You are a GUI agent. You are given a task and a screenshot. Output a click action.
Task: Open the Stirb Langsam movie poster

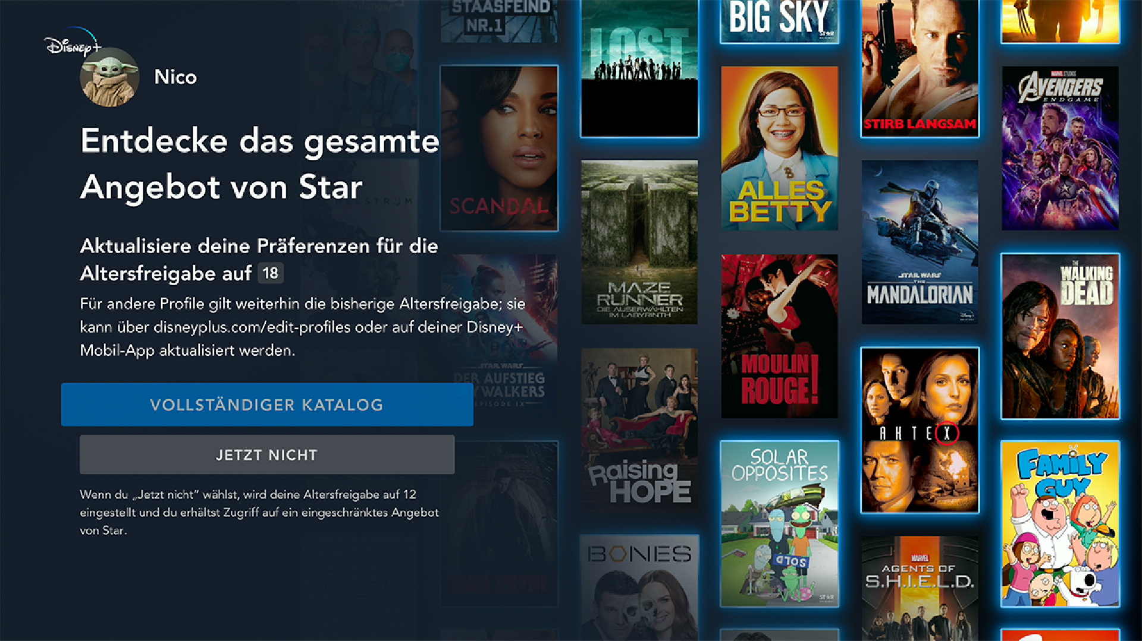click(920, 68)
